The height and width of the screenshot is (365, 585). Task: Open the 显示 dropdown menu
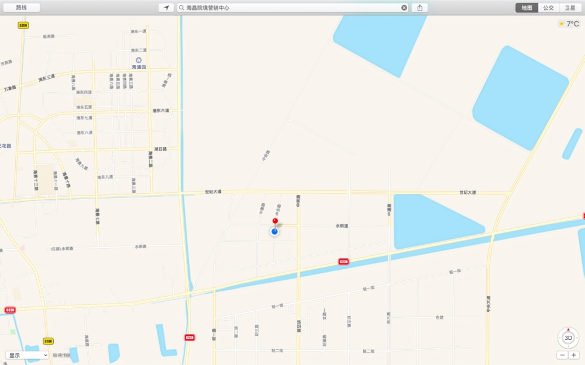[x=27, y=354]
